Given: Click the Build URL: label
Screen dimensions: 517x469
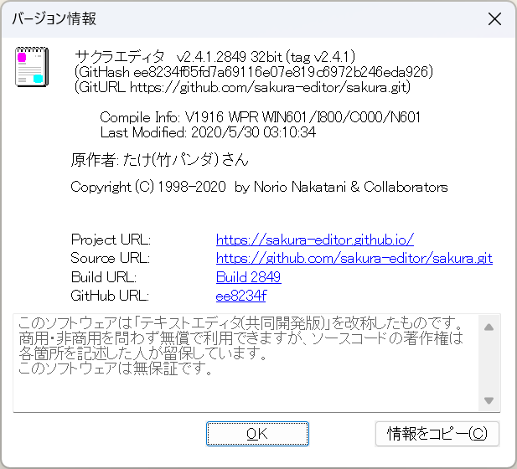Looking at the screenshot, I should (104, 277).
